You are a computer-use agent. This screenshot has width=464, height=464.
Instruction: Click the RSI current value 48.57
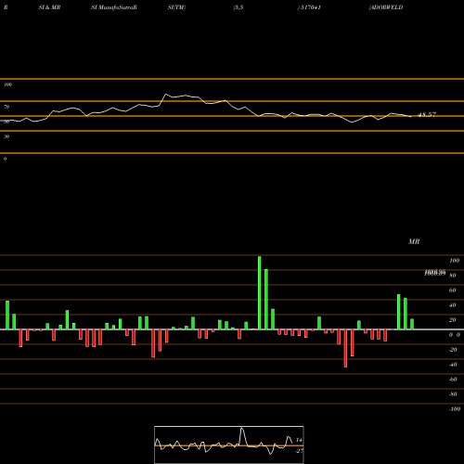pos(427,115)
